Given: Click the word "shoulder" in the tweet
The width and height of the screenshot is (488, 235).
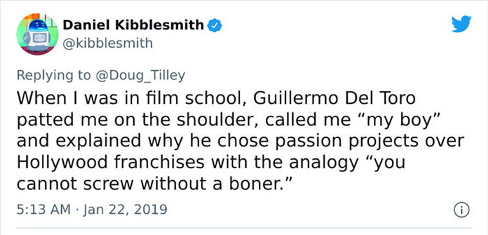Looking at the screenshot, I should [216, 120].
